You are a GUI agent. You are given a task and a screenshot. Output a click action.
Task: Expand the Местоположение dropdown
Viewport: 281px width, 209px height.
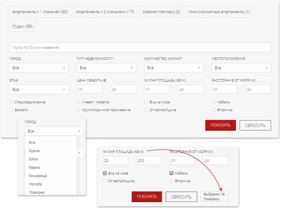(x=241, y=68)
